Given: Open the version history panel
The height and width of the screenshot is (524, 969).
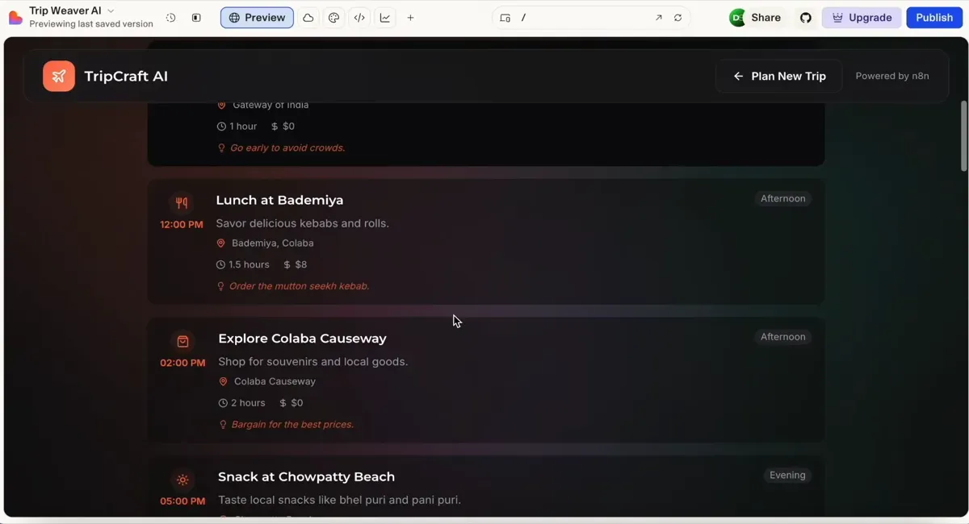Looking at the screenshot, I should pyautogui.click(x=170, y=17).
